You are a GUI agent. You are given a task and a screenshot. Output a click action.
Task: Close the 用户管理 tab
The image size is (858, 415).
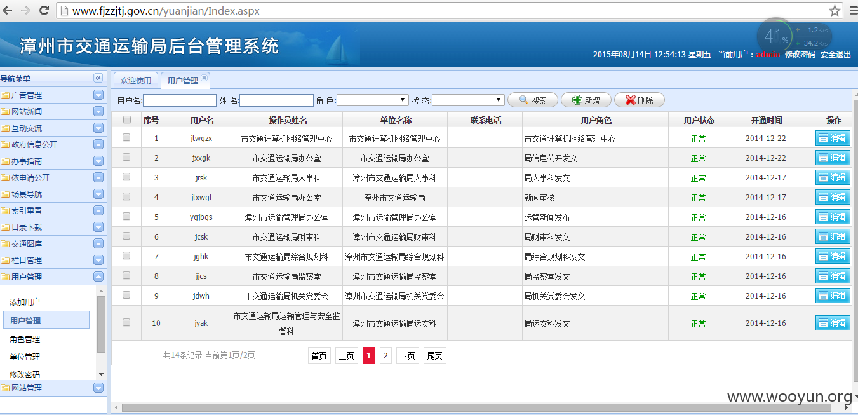click(204, 78)
